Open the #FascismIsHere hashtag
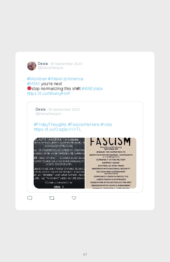This screenshot has height=262, width=170. [x=83, y=125]
